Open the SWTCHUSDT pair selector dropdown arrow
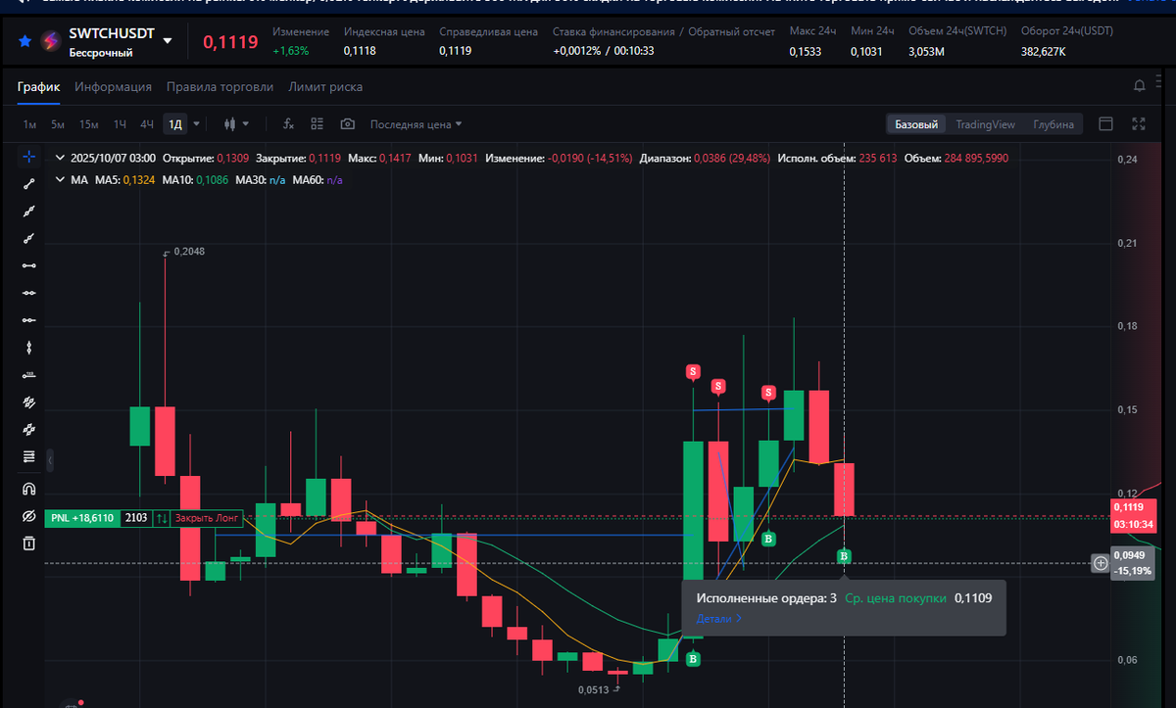The height and width of the screenshot is (708, 1176). pos(168,41)
